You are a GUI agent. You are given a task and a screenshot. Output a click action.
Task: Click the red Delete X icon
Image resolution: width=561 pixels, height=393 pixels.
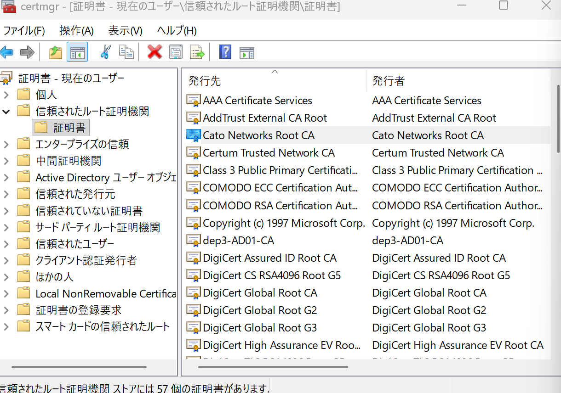155,52
